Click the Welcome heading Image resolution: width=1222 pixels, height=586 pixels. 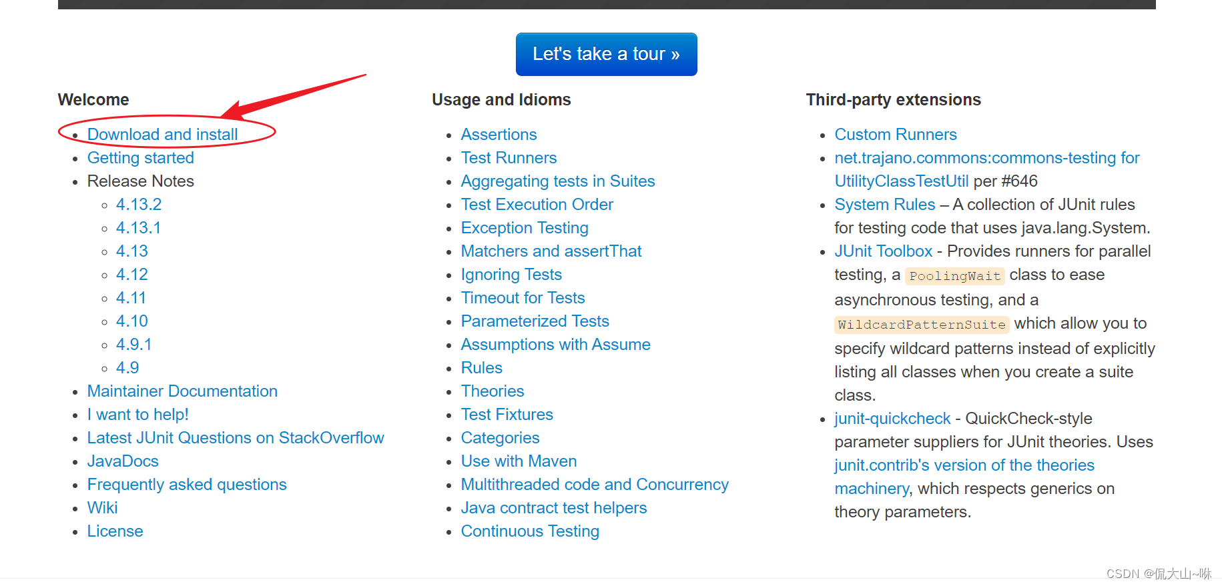tap(93, 100)
